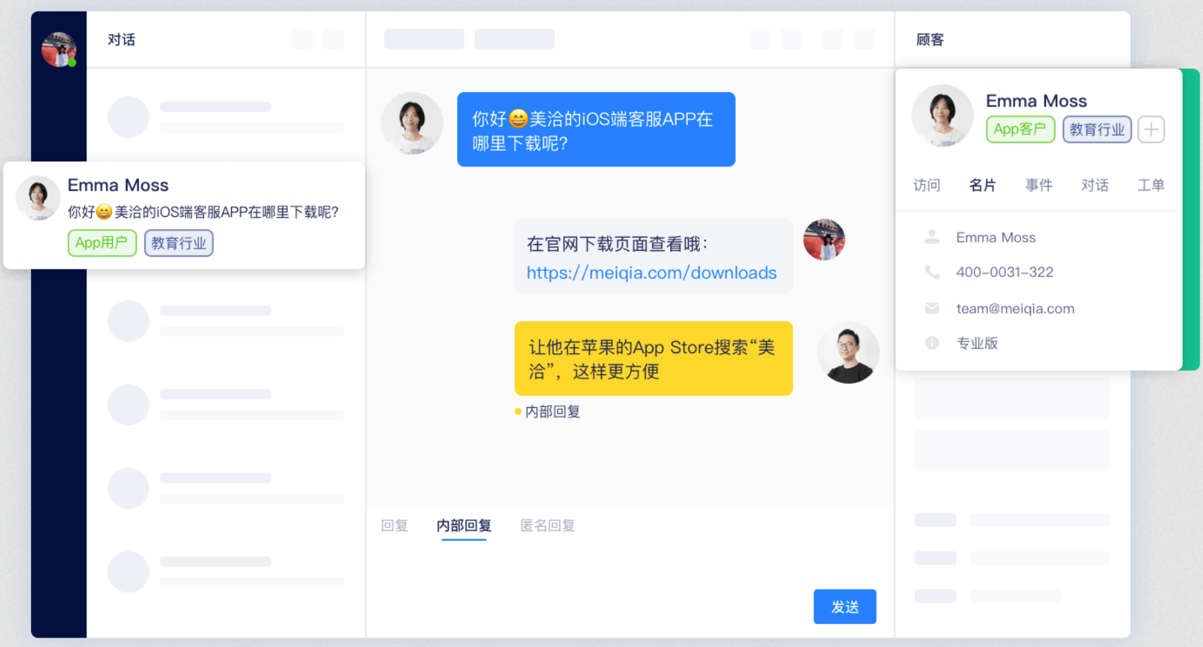Open the https://meiqia.com/downloads link

pyautogui.click(x=651, y=272)
